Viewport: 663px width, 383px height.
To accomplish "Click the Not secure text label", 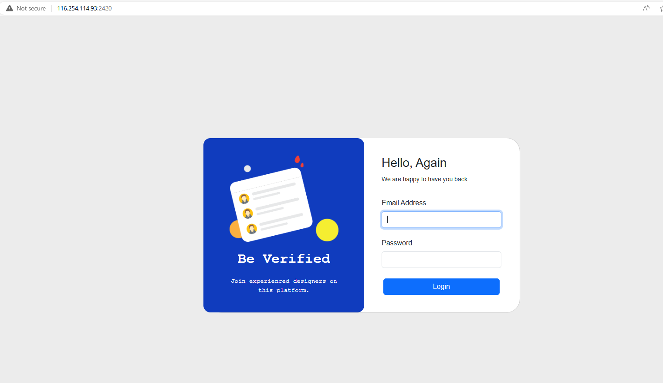I will (x=31, y=8).
